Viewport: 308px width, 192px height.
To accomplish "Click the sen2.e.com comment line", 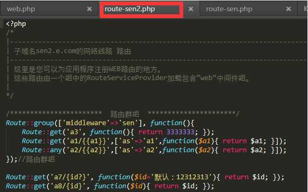I will tap(72, 51).
